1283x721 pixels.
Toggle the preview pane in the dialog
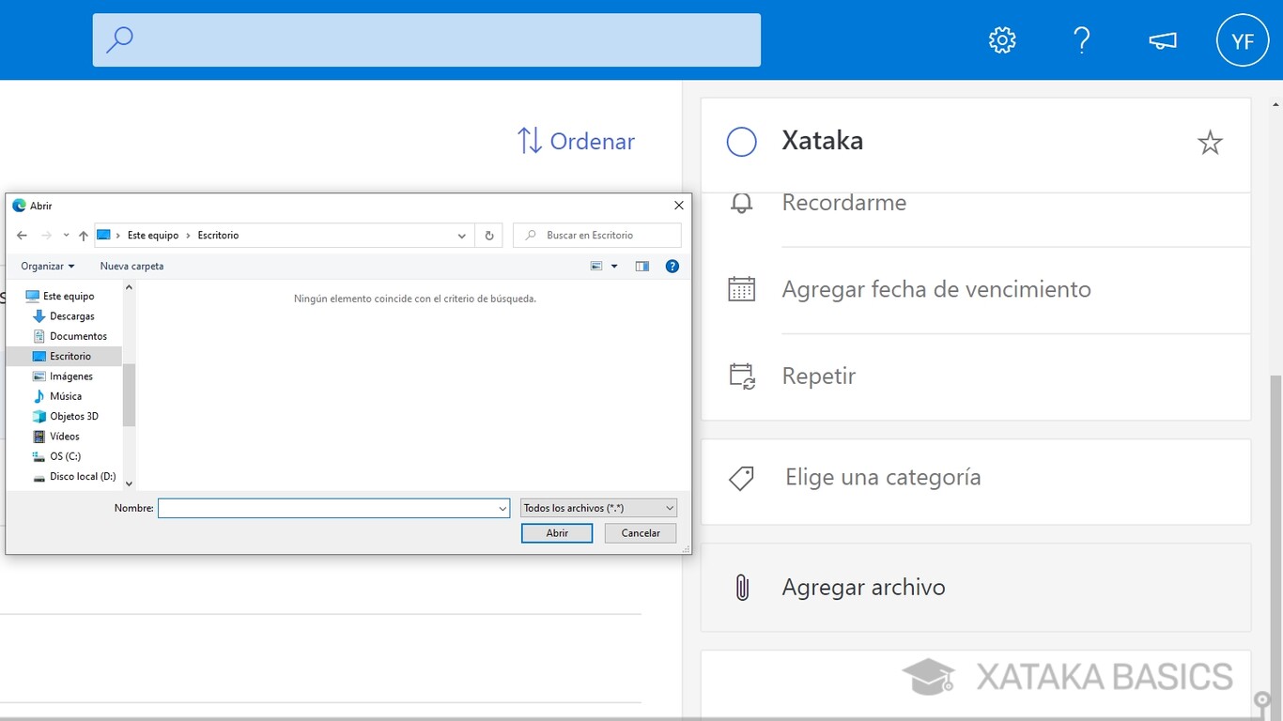[x=642, y=266]
